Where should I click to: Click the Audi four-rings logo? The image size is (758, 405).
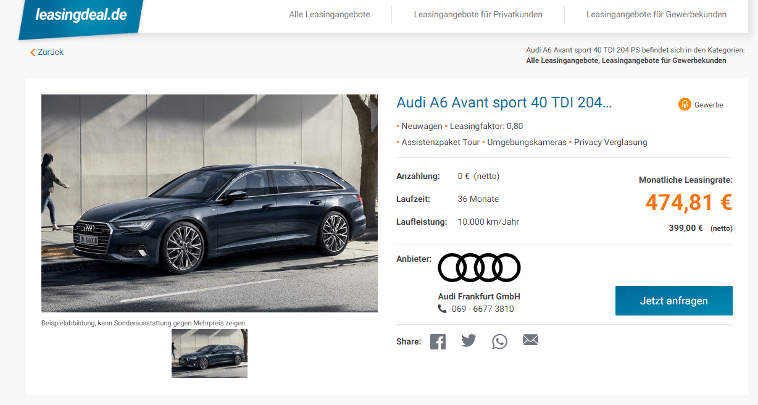(479, 267)
